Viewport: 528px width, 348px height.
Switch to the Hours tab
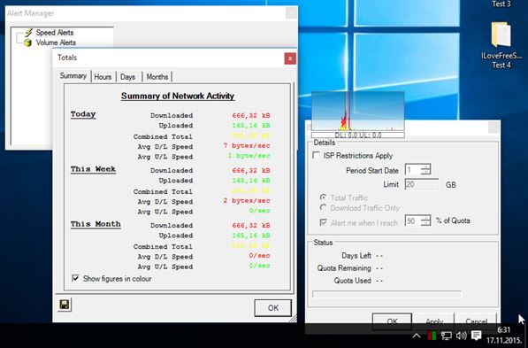pos(103,77)
